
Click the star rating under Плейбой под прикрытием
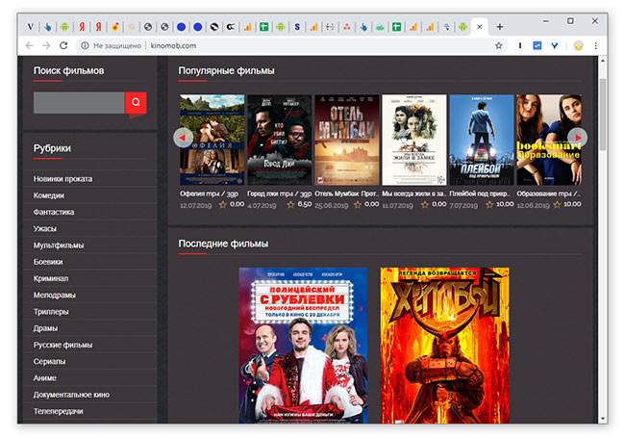(x=489, y=205)
